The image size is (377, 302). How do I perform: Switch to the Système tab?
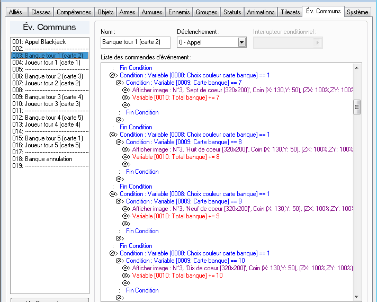pyautogui.click(x=357, y=12)
